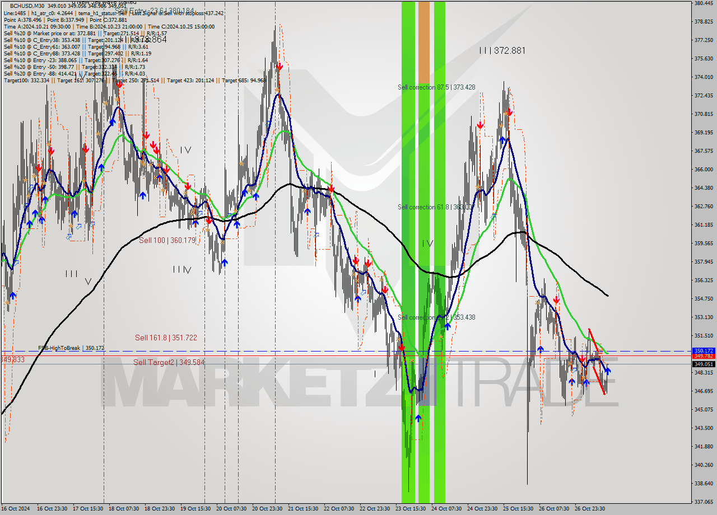
Task: Select 'Sell correction 87.5 | 373.428' label
Action: 436,87
